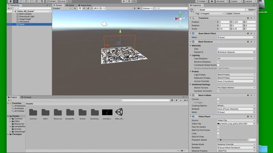Open Video Player Source dropdown
The width and height of the screenshot is (273, 153).
(236, 120)
